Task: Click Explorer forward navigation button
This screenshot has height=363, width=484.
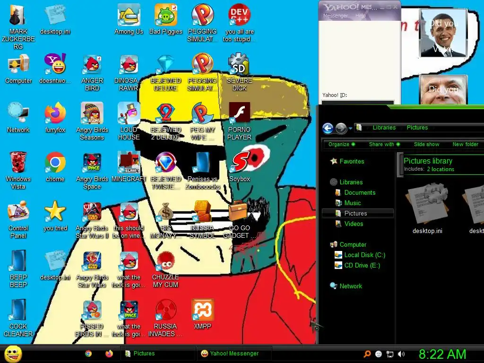Action: click(x=341, y=128)
